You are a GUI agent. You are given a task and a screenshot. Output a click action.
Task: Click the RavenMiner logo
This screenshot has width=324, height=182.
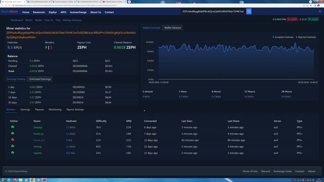(x=10, y=12)
